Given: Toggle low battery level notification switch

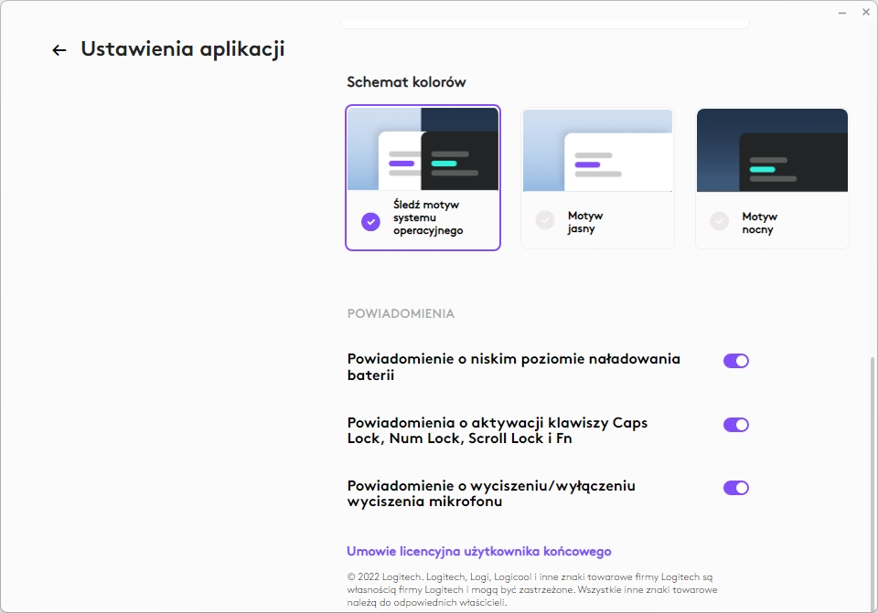Looking at the screenshot, I should tap(735, 361).
